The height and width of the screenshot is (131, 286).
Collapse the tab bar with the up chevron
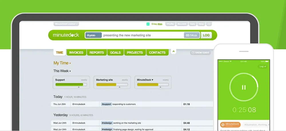[x=174, y=52]
